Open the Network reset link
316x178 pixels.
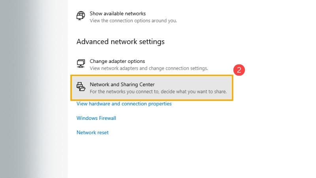(x=92, y=133)
